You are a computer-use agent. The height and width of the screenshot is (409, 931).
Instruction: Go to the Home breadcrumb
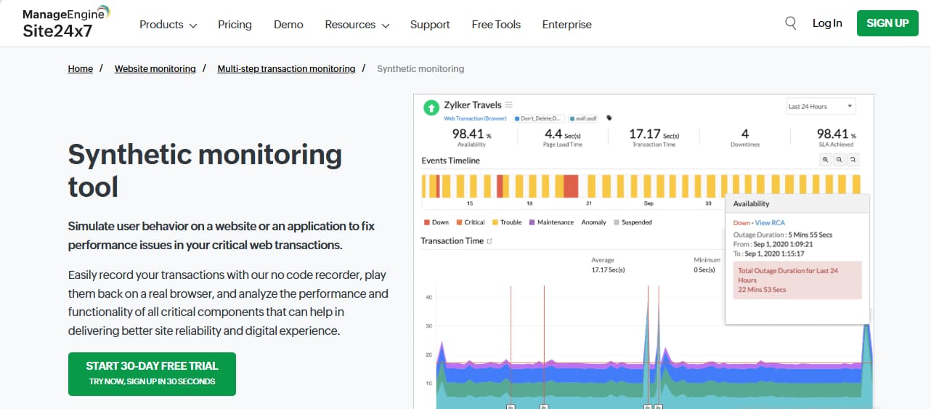pos(81,68)
